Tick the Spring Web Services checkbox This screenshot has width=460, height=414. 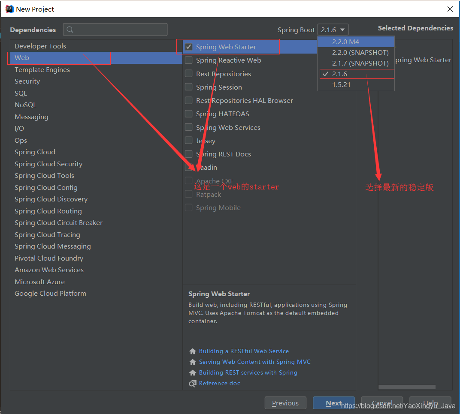click(189, 127)
